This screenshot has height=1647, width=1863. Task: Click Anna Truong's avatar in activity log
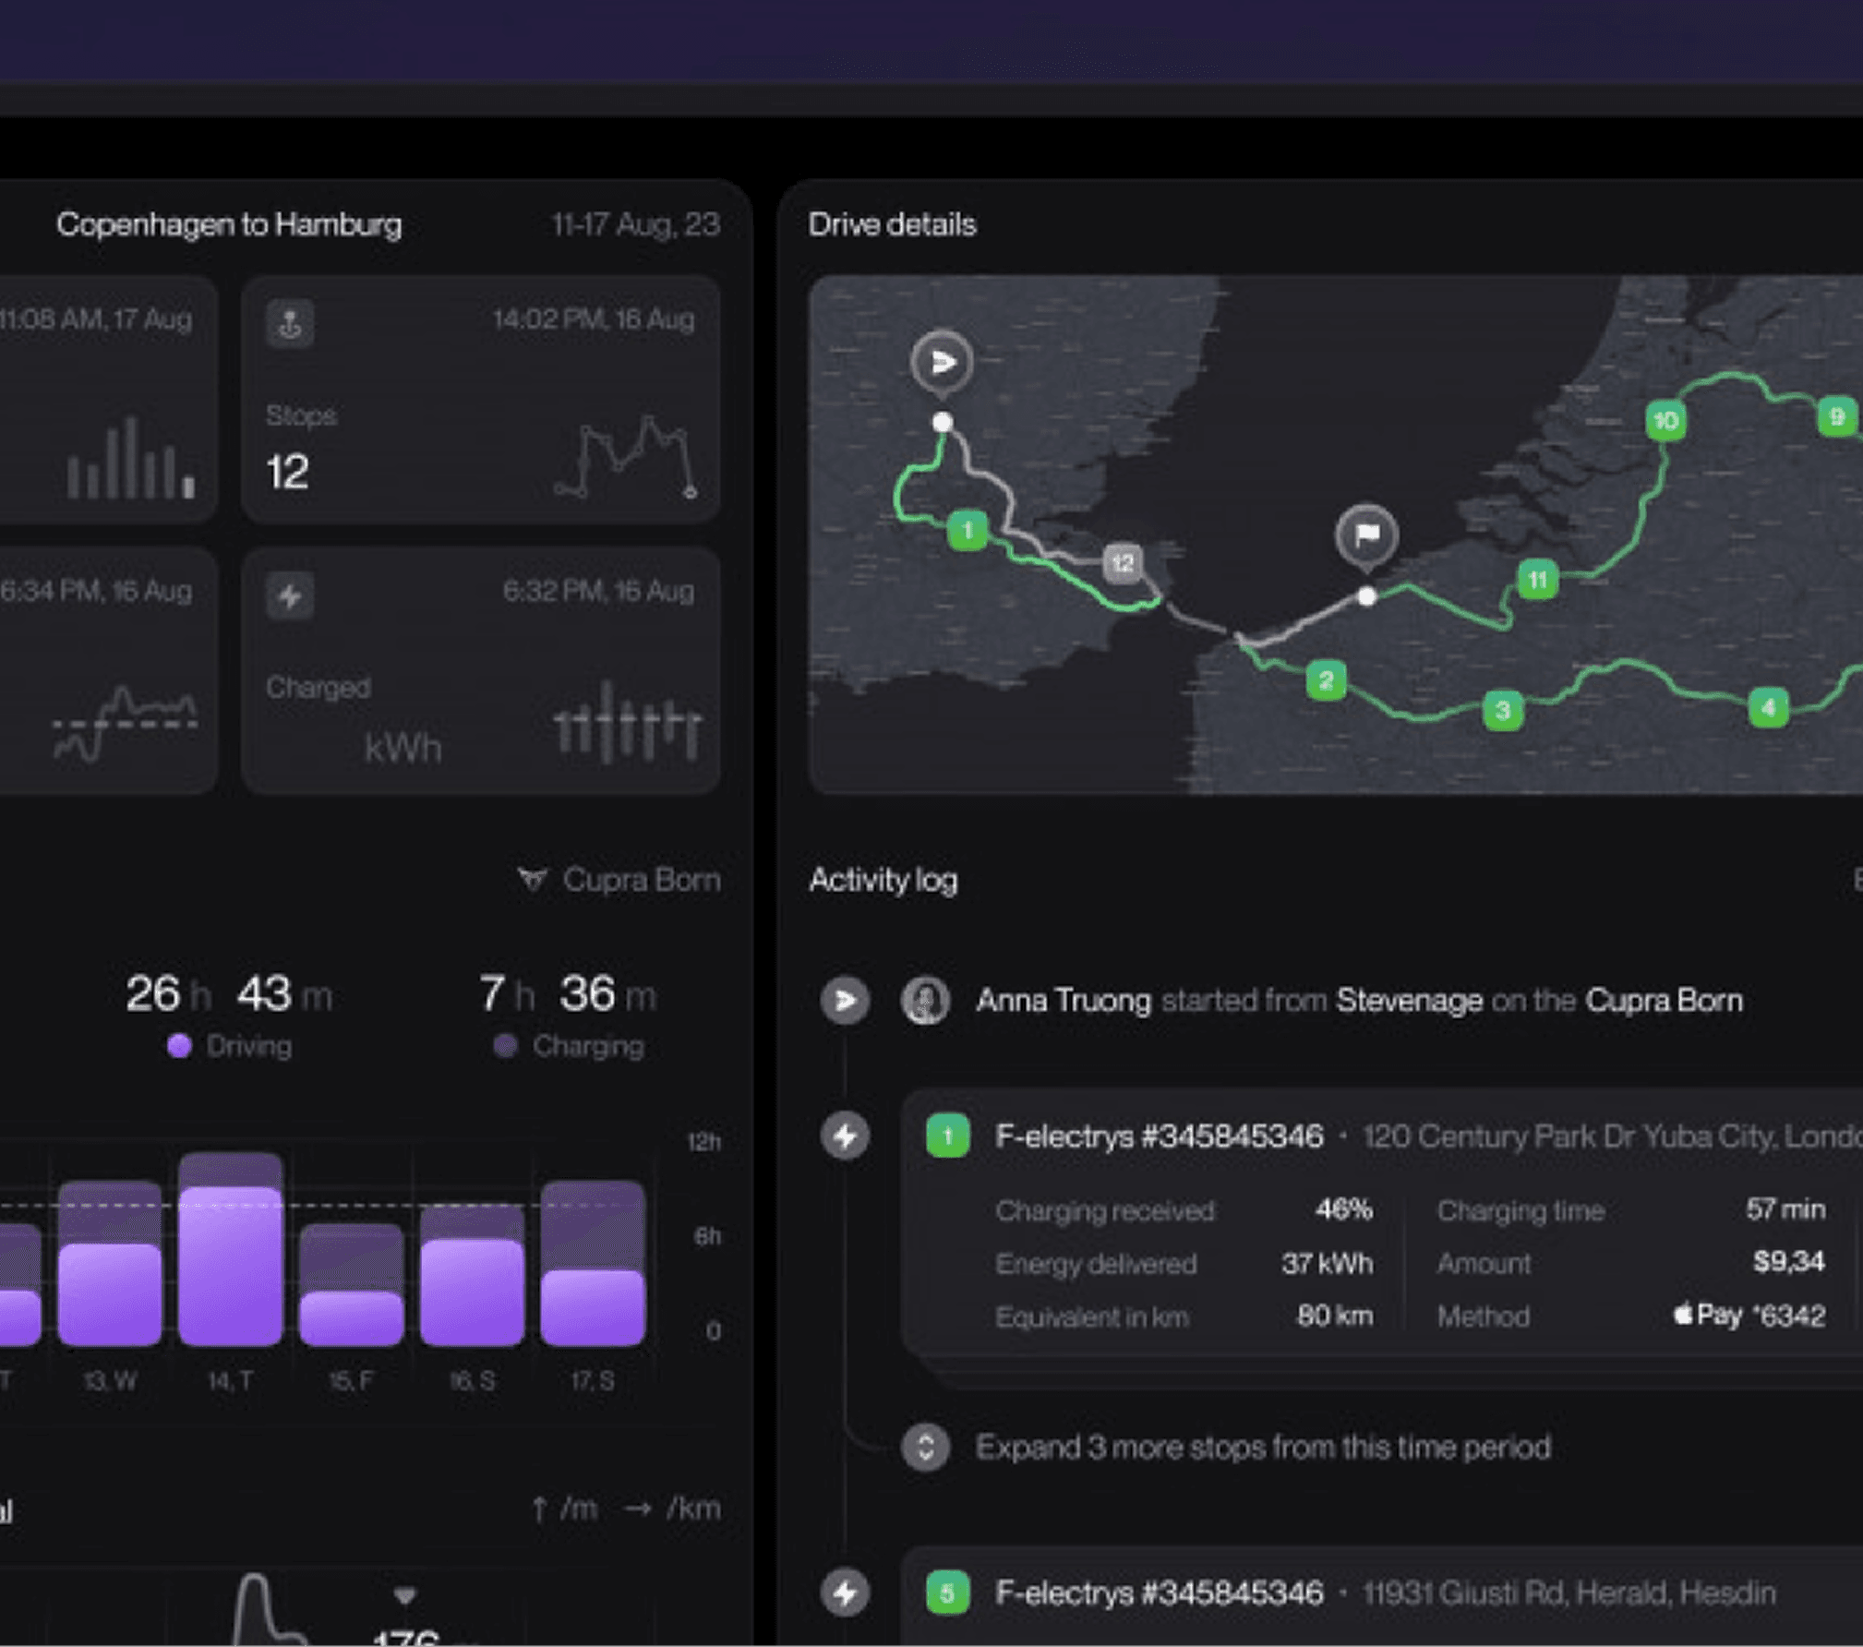(x=925, y=1001)
